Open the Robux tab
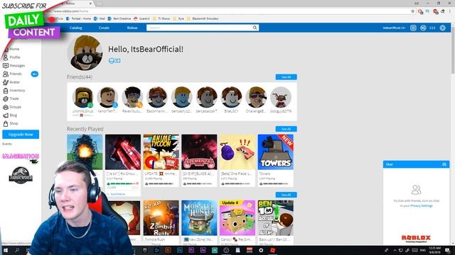Viewport: 455px width, 255px height. (x=132, y=28)
